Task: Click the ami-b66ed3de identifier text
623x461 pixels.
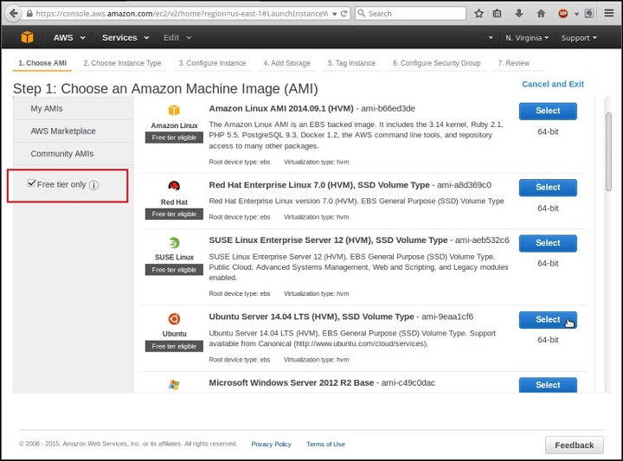Action: (388, 108)
